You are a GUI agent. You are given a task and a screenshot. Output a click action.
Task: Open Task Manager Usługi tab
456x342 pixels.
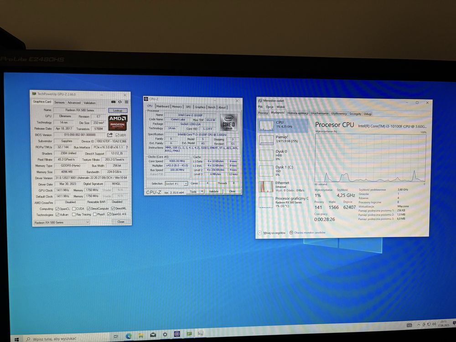[368, 114]
